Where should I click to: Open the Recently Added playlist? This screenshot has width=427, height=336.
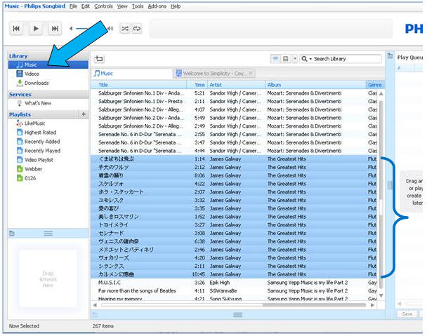48,142
